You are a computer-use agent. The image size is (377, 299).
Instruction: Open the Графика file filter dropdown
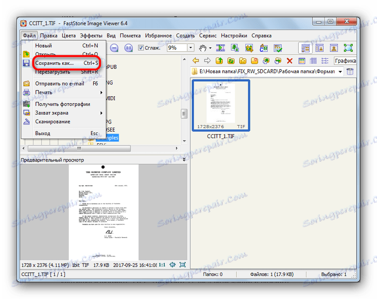[x=345, y=61]
